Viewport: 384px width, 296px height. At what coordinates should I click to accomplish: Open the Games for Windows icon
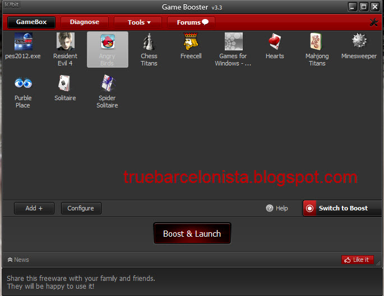(234, 41)
